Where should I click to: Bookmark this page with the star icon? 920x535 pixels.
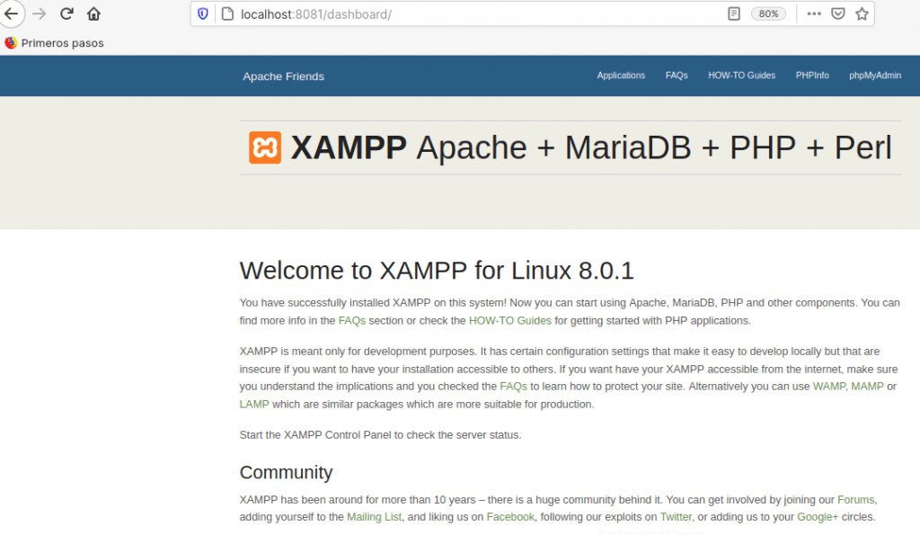click(x=862, y=13)
